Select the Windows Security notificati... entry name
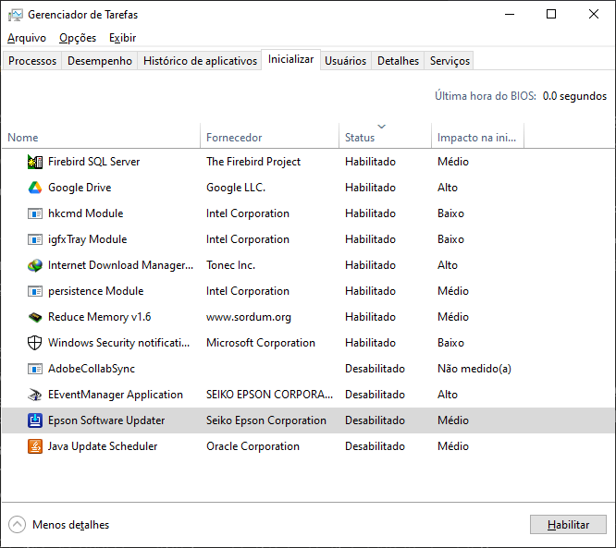 [118, 343]
